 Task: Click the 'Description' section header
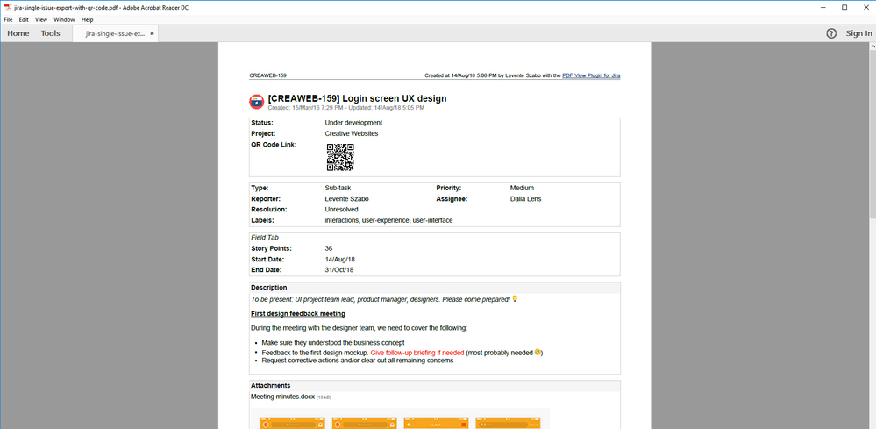268,288
